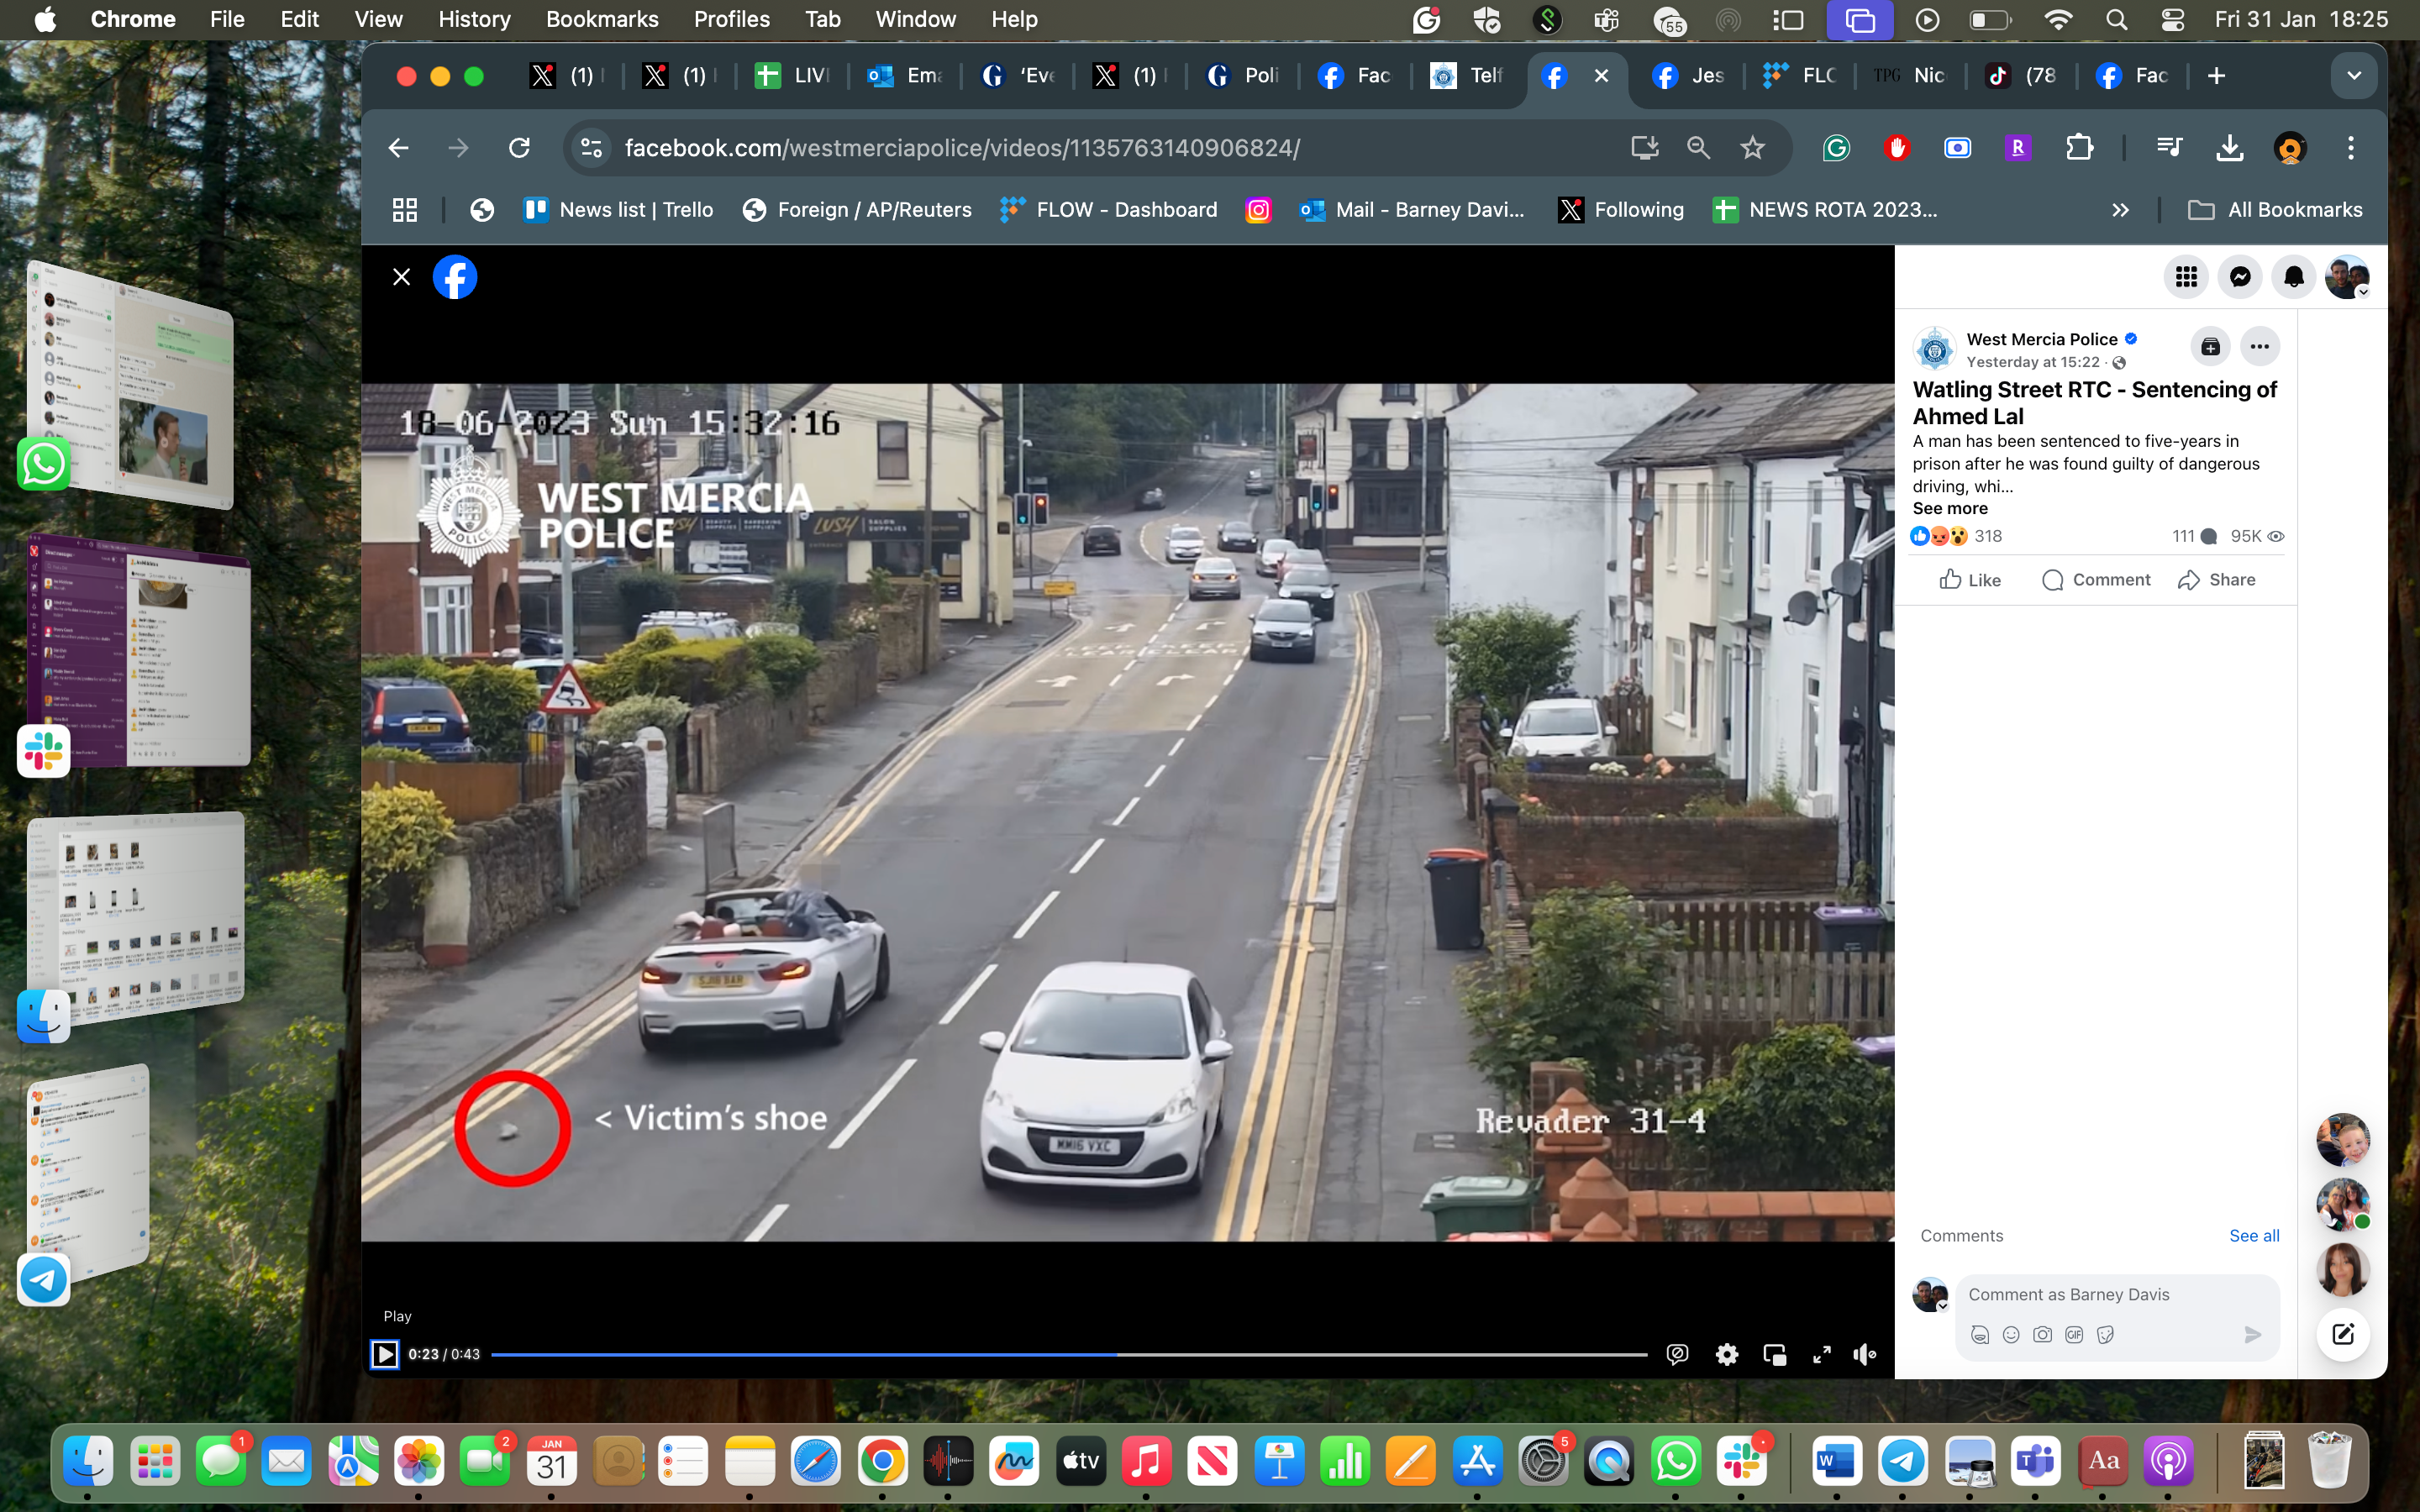2420x1512 pixels.
Task: Open WhatsApp stage manager window
Action: click(130, 385)
